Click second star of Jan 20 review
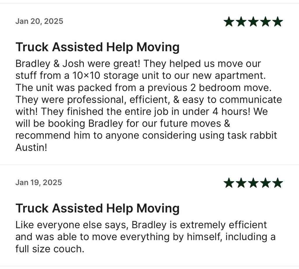Viewport: 299px width, 269px height. [241, 21]
